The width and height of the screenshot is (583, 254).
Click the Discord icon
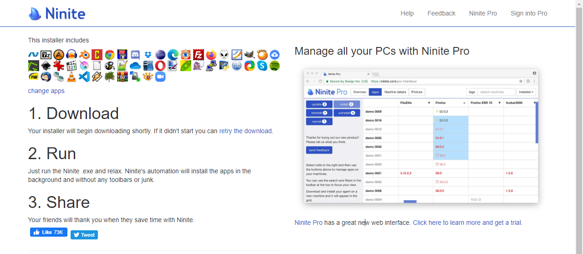point(136,55)
